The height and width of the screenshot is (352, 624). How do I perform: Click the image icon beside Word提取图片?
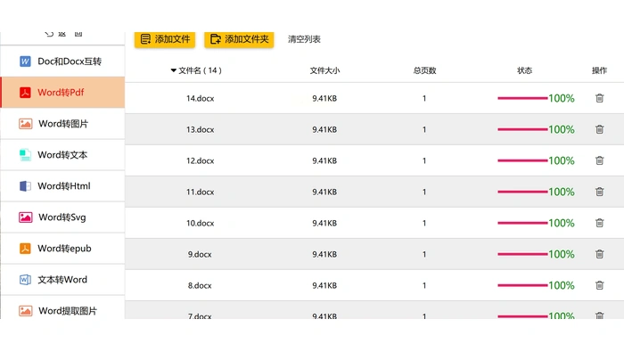[x=26, y=311]
